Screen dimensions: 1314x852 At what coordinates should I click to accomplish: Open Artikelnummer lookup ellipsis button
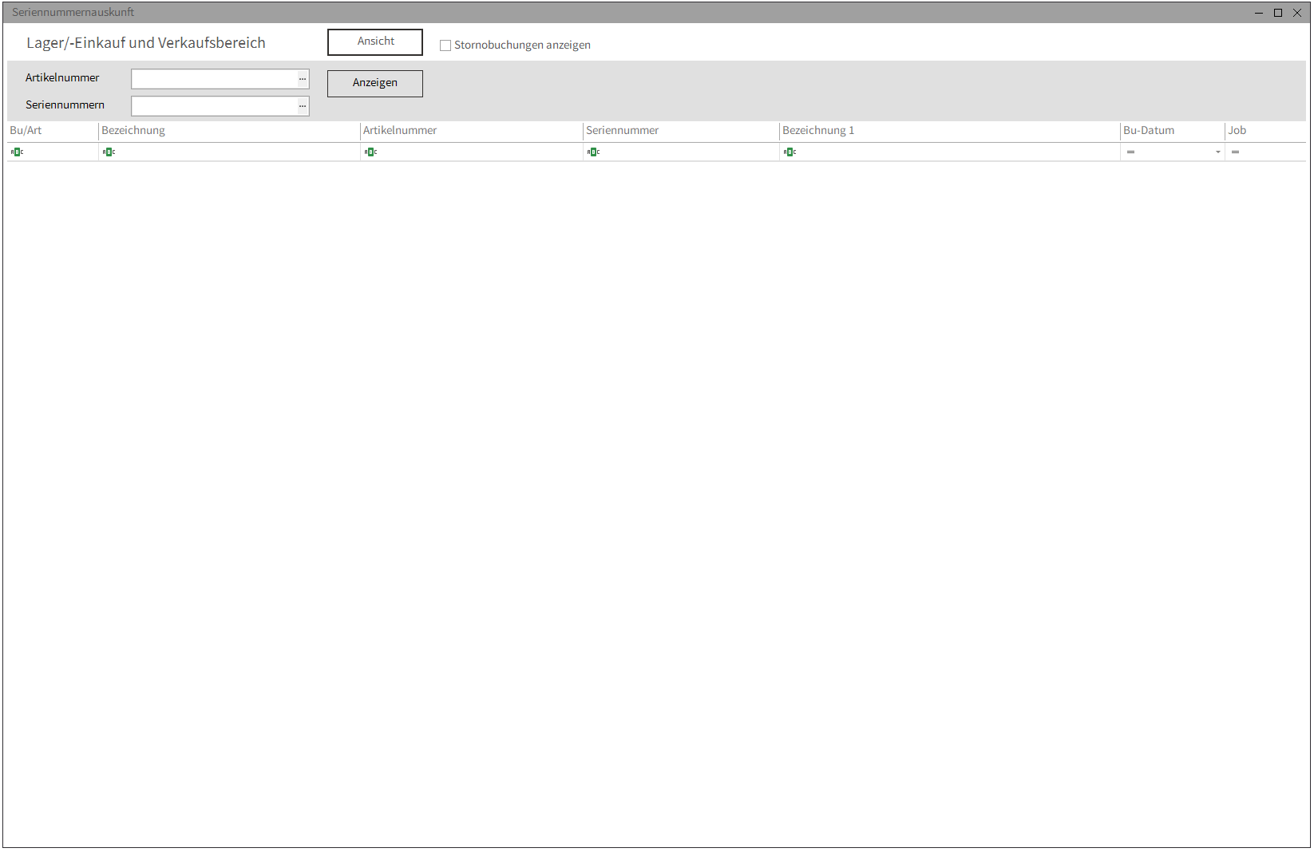click(x=303, y=79)
